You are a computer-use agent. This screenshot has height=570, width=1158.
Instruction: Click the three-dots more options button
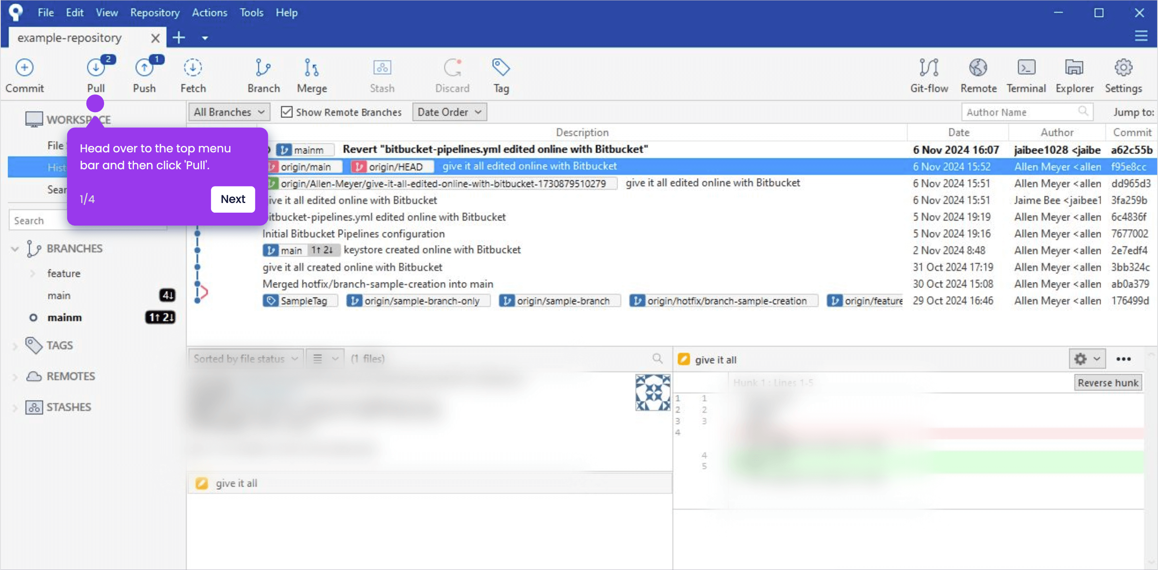pos(1123,359)
